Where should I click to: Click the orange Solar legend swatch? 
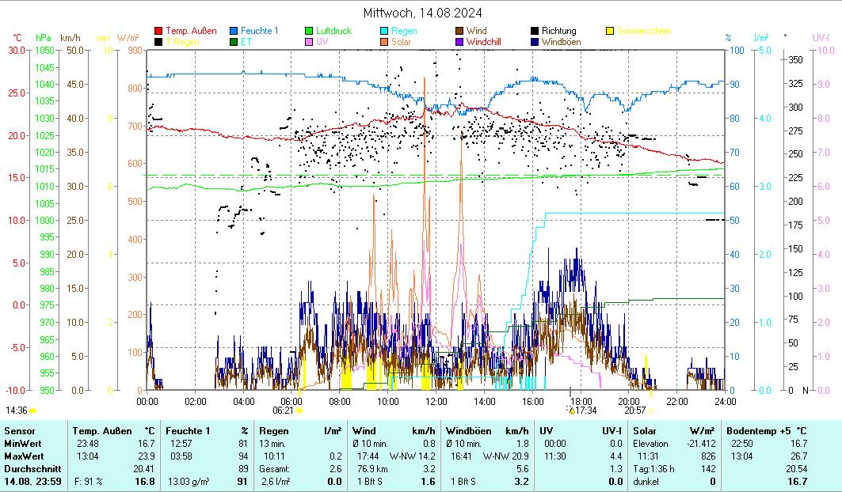click(x=384, y=42)
